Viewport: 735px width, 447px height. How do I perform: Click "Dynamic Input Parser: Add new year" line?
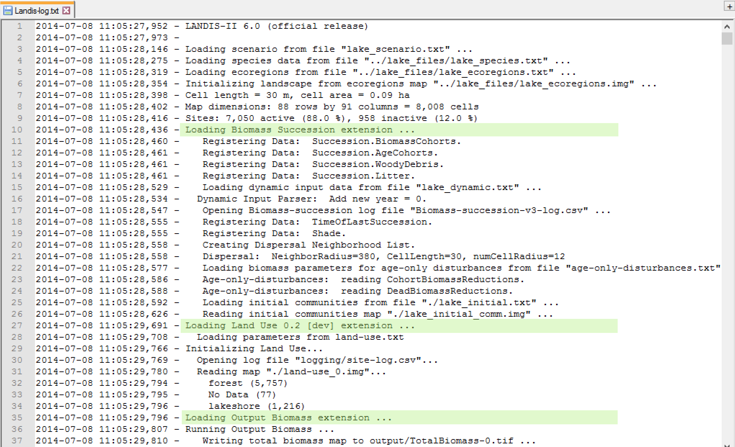click(x=312, y=199)
